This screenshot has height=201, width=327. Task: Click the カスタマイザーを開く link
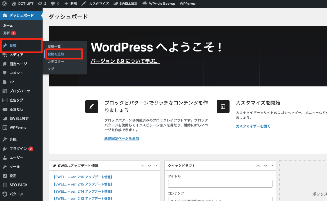click(x=253, y=126)
